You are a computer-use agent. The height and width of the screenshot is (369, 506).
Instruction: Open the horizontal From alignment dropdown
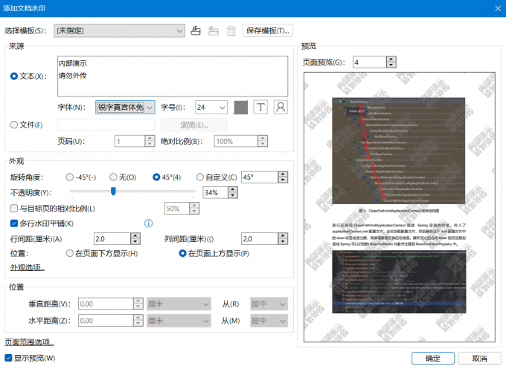(x=269, y=321)
